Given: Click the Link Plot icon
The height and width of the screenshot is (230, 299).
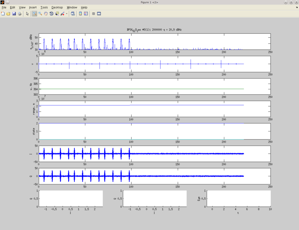Looking at the screenshot, I should pos(73,14).
